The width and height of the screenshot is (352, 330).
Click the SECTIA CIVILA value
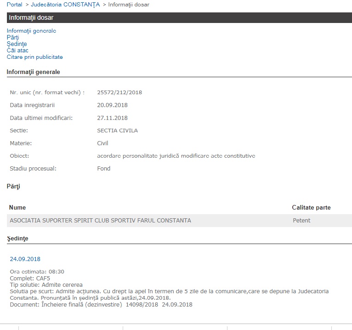point(117,131)
